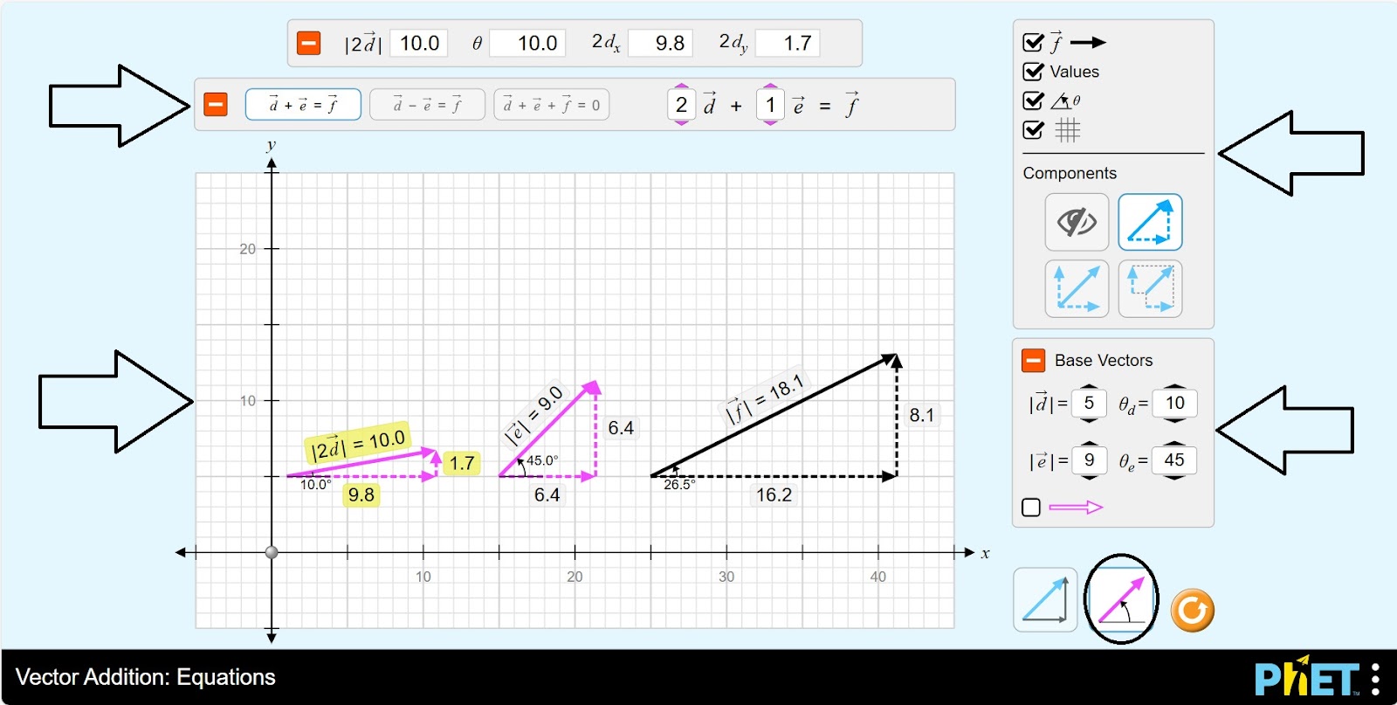Collapse the vector values readout panel

309,43
